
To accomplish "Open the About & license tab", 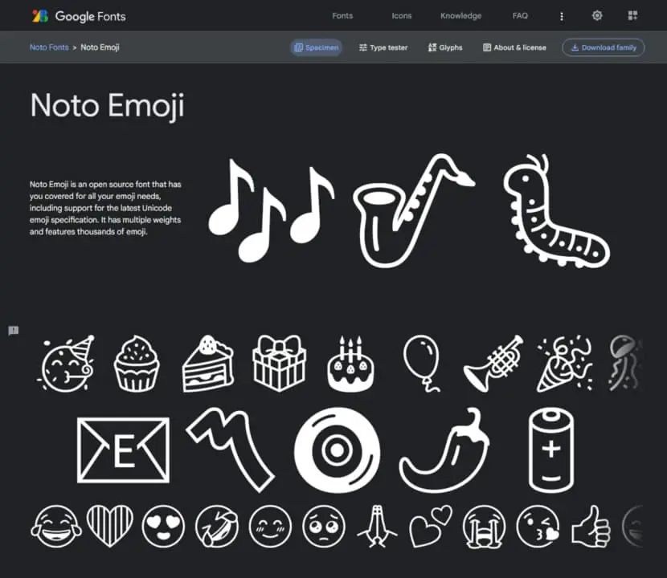I will pyautogui.click(x=514, y=47).
